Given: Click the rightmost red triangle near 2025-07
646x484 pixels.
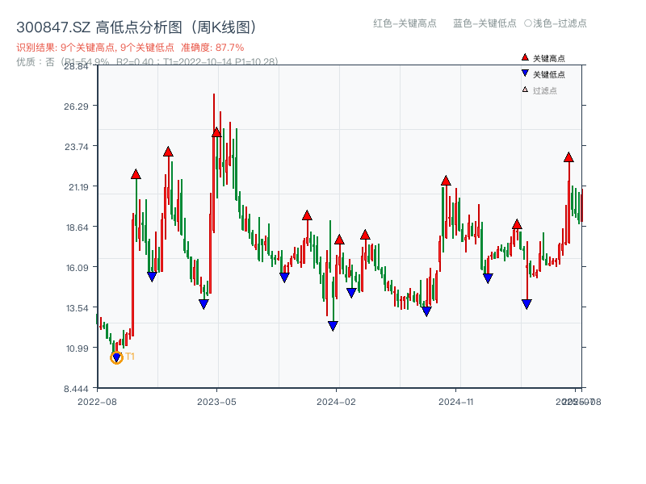Looking at the screenshot, I should coord(568,158).
